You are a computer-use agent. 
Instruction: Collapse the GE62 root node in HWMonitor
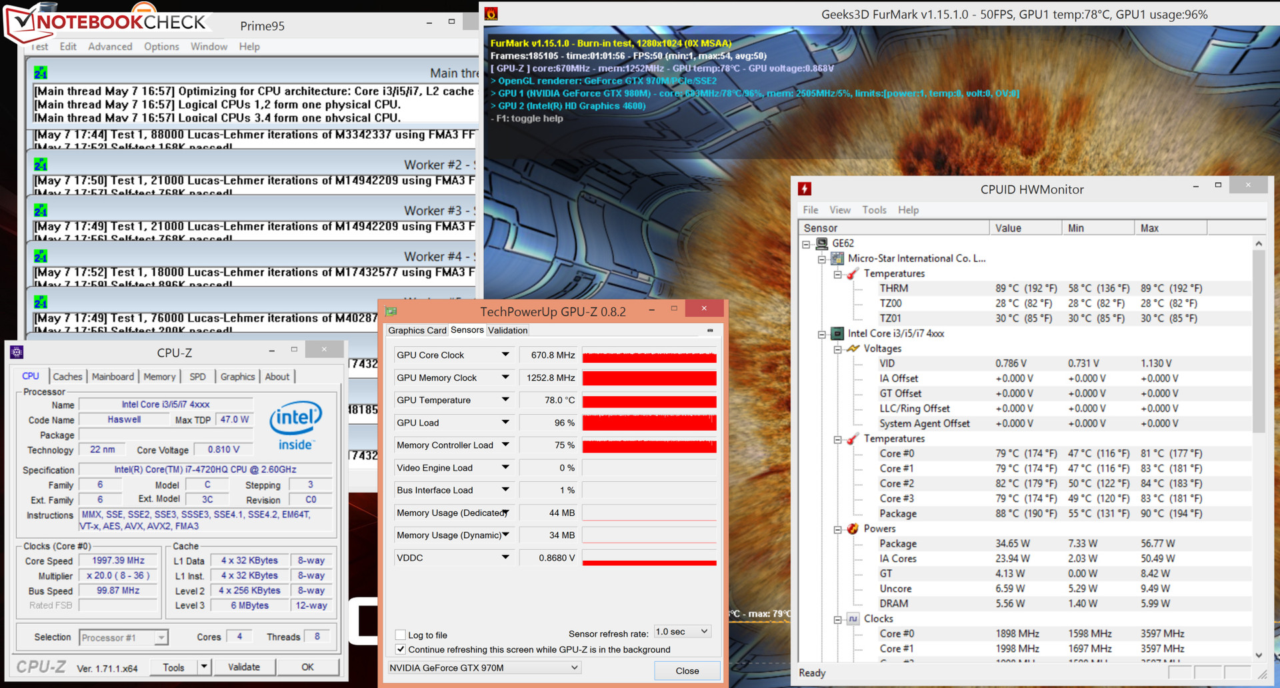806,244
